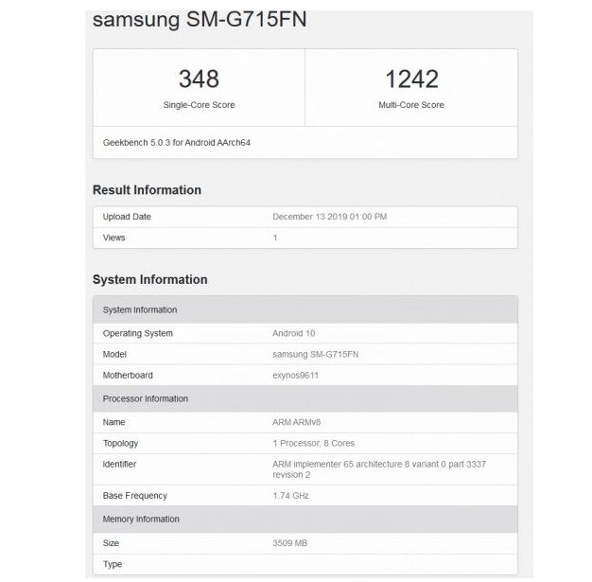Select the Single-Core Score label

[x=199, y=105]
